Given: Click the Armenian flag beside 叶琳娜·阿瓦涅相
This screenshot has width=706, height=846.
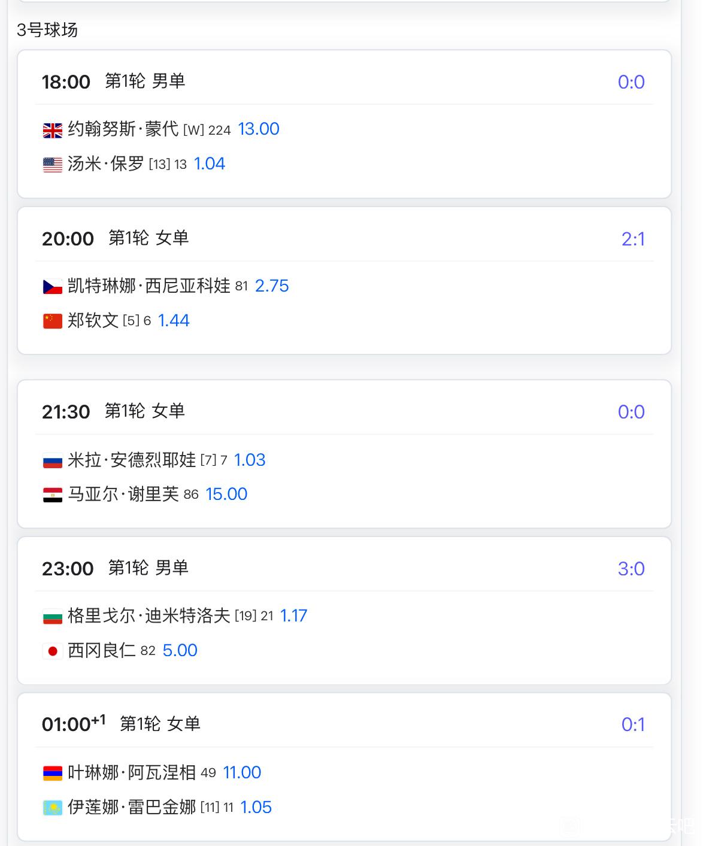Looking at the screenshot, I should (53, 774).
